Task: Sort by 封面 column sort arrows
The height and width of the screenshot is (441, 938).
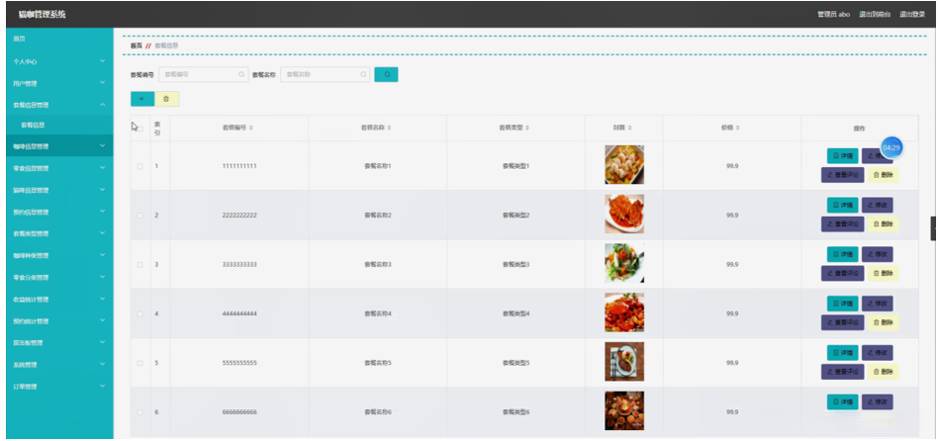Action: 630,128
